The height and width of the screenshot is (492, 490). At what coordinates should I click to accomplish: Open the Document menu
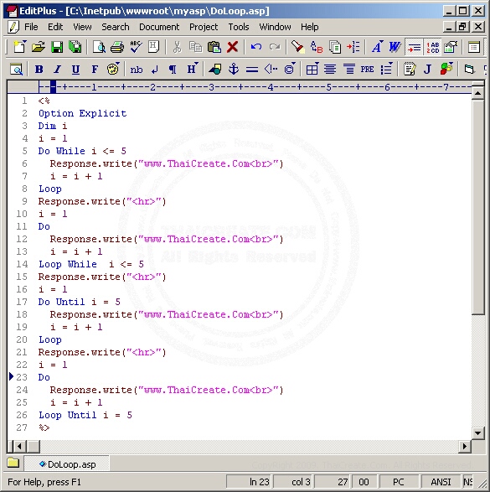pos(159,27)
